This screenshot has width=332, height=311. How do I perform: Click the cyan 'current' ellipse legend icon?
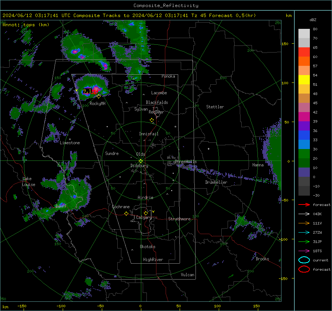coord(304,260)
